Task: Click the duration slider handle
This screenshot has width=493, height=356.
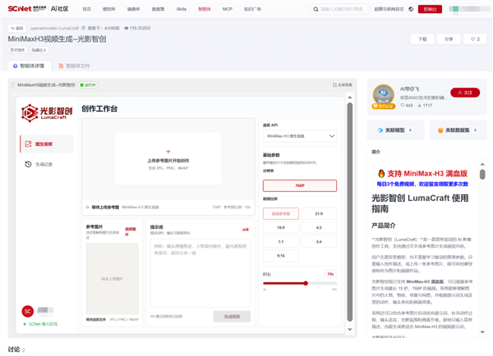Action: pyautogui.click(x=306, y=283)
